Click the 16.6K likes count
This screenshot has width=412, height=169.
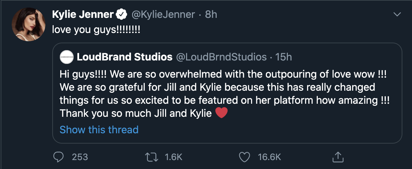pos(269,157)
